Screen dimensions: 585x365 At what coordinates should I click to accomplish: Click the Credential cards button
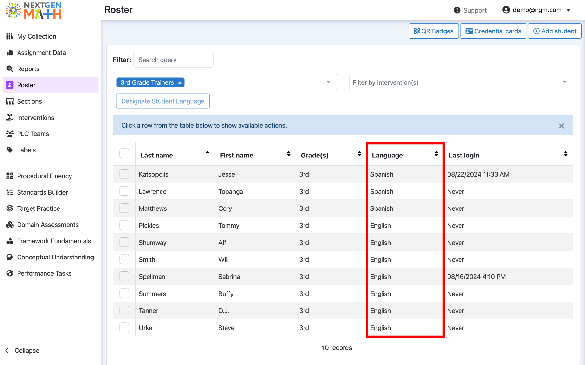(493, 31)
